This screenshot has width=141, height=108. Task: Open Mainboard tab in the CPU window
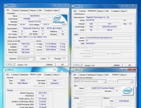[x=25, y=10]
